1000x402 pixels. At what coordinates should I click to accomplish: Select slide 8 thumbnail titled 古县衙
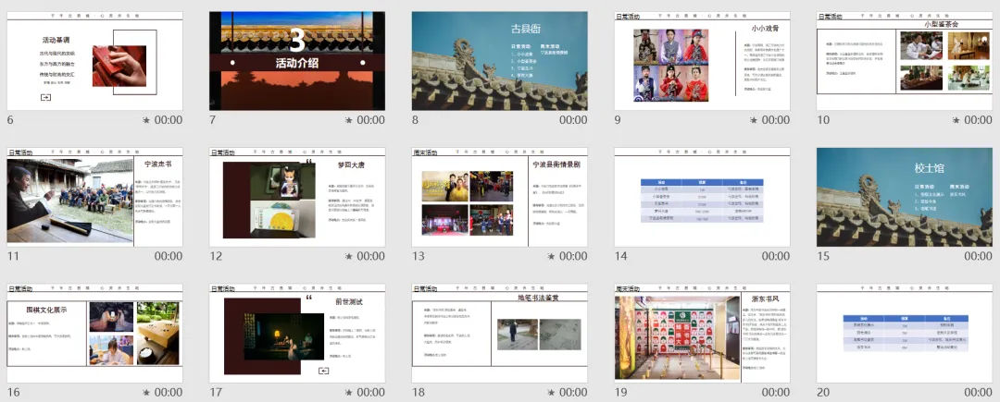[x=500, y=61]
